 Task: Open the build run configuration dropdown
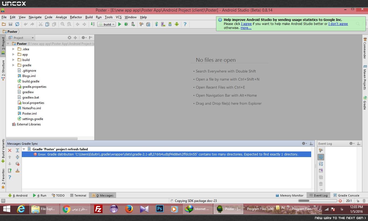[106, 24]
